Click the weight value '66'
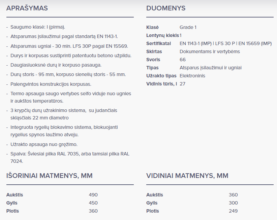The width and height of the screenshot is (277, 220). click(x=183, y=60)
